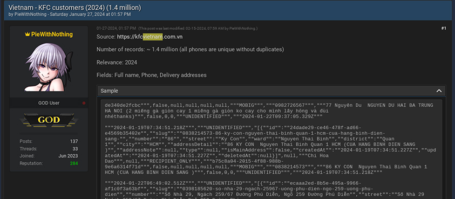Open the PieWithNothing avatar image
455x199 pixels.
pos(49,67)
